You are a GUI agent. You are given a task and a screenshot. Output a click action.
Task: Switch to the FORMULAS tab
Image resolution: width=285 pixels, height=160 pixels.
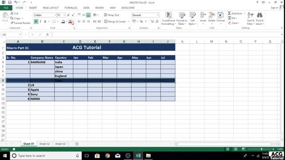coord(71,8)
